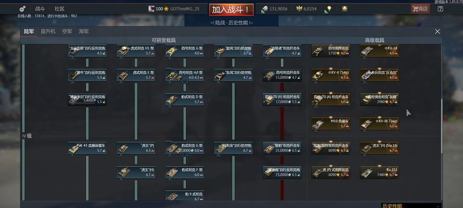Select the 虎式坦克 H1 型 tank
Screen dimensions: 463x208
pos(136,50)
